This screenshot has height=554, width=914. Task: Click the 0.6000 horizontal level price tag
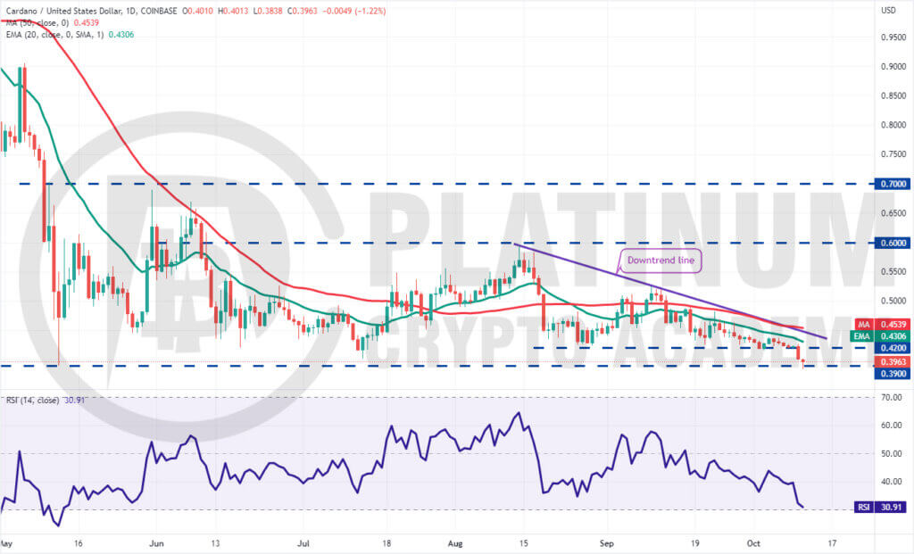coord(892,243)
